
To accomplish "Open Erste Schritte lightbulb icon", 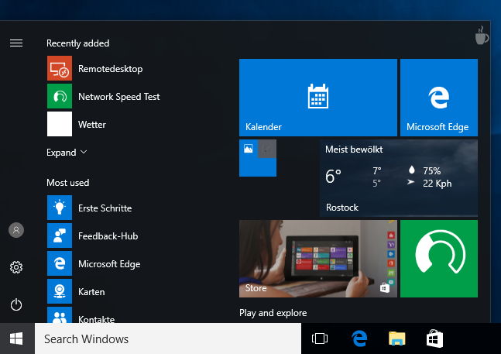I will tap(60, 208).
